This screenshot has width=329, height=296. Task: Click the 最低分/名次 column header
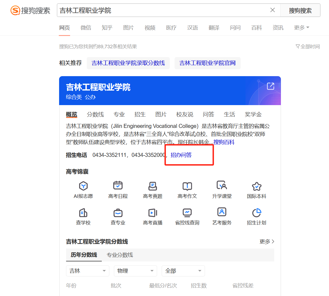(x=163, y=286)
